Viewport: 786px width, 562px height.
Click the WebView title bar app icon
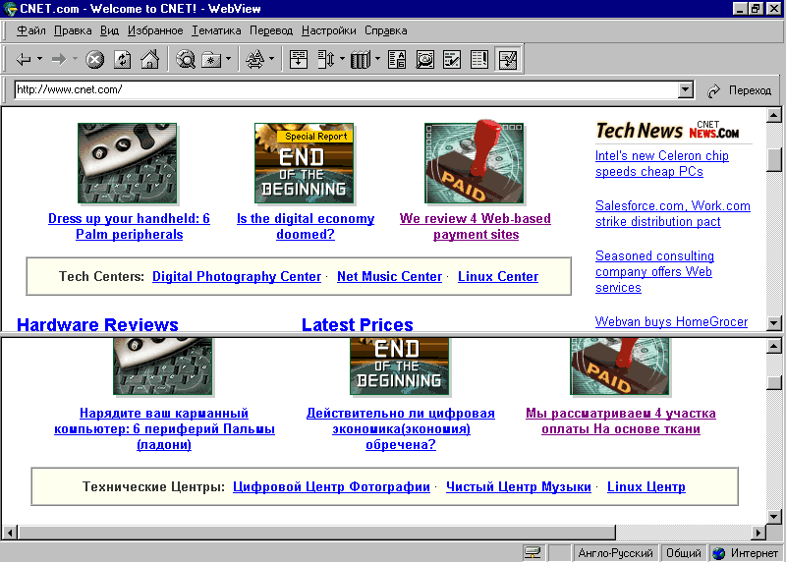(x=10, y=9)
